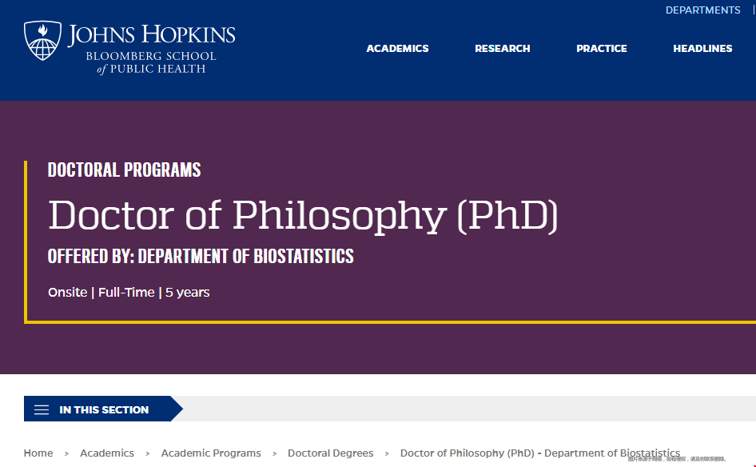Viewport: 756px width, 467px height.
Task: Click the chevron right after Doctoral Degrees
Action: click(x=387, y=454)
